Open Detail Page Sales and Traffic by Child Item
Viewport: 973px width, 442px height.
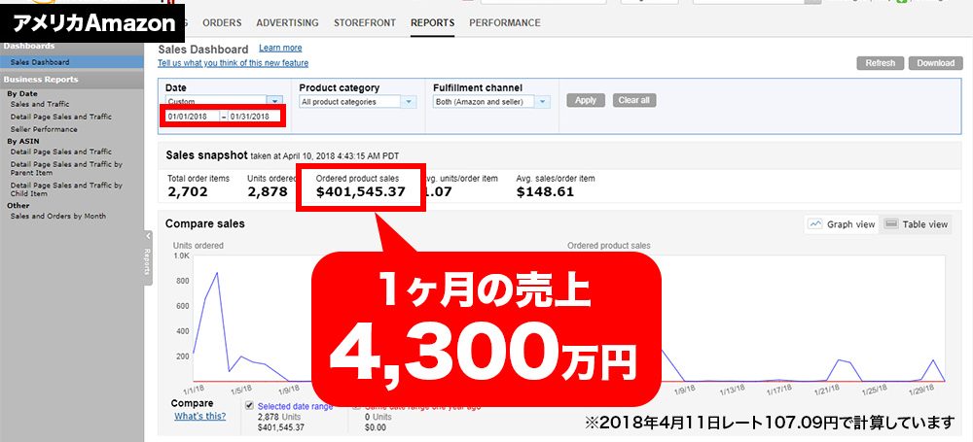click(x=66, y=189)
